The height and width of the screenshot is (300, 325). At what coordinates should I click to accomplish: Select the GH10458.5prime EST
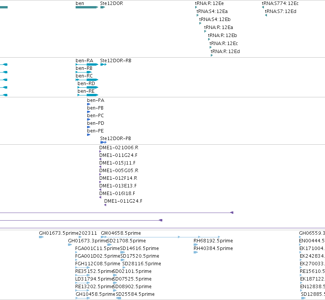83,298
